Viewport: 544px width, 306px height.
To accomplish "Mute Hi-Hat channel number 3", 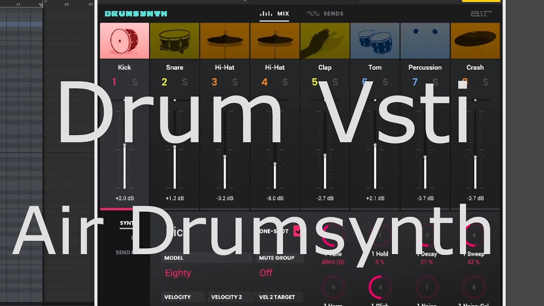I will (214, 82).
